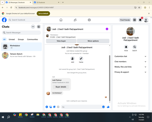Open the Windows Start menu

3,117
